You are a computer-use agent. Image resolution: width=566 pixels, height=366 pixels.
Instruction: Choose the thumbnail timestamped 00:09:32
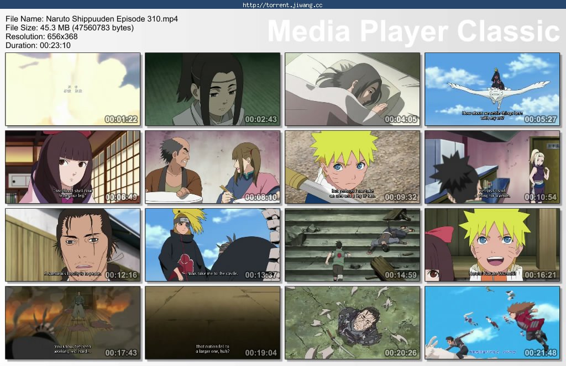point(352,167)
